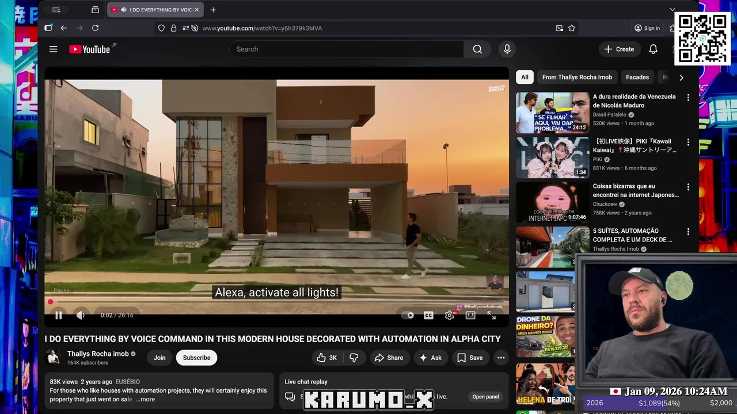Open the tab overview icon in tab bar

click(95, 10)
